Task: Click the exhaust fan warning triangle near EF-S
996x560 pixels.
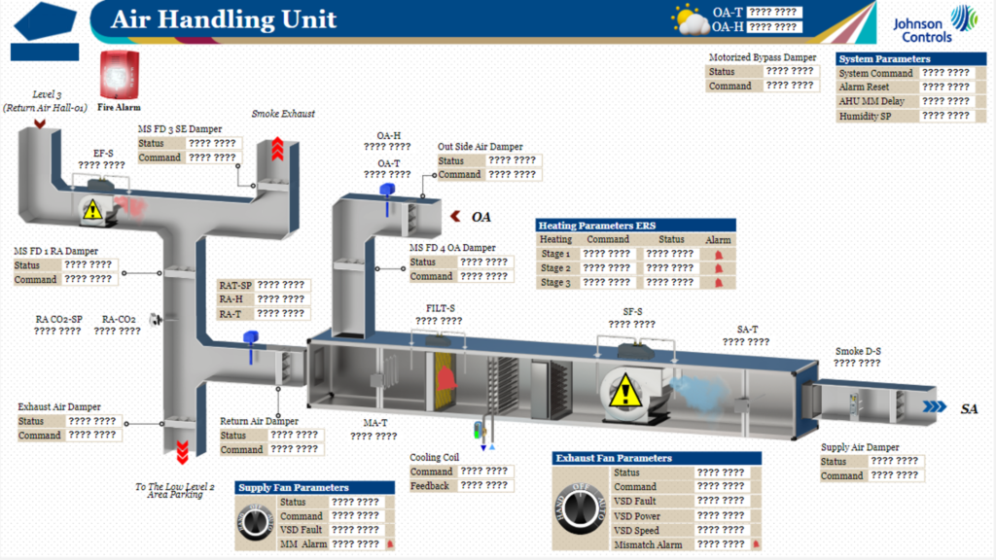Action: coord(92,208)
